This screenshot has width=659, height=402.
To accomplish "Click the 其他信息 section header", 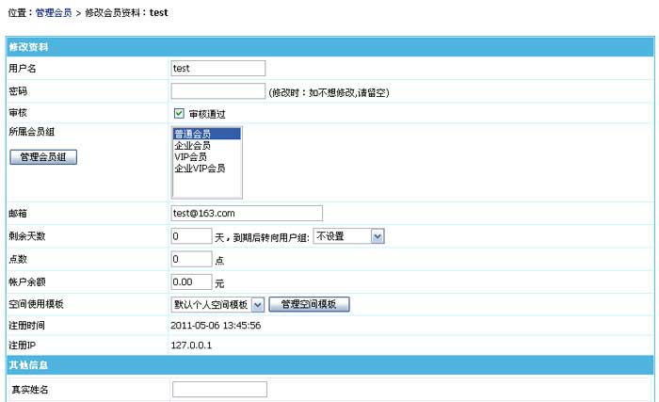I will click(28, 364).
